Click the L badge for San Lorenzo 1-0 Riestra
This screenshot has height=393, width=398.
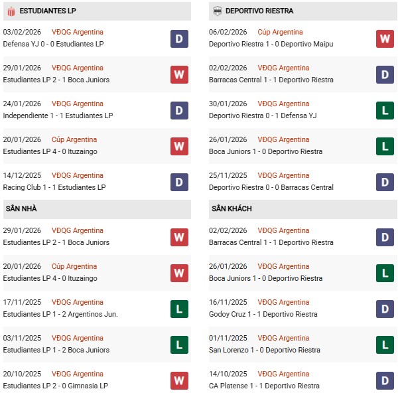point(385,345)
